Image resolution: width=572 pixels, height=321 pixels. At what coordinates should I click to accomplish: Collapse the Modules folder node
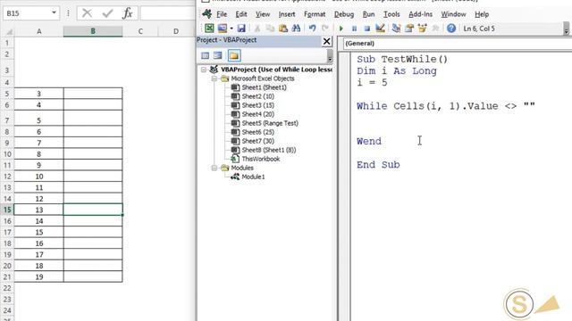coord(214,168)
